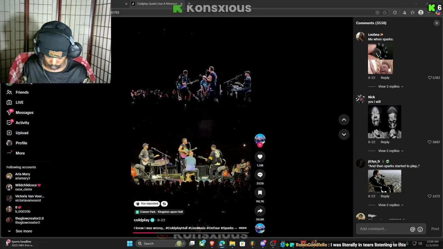Toggle the repost icon next to You reposted
The width and height of the screenshot is (443, 249).
(x=164, y=204)
